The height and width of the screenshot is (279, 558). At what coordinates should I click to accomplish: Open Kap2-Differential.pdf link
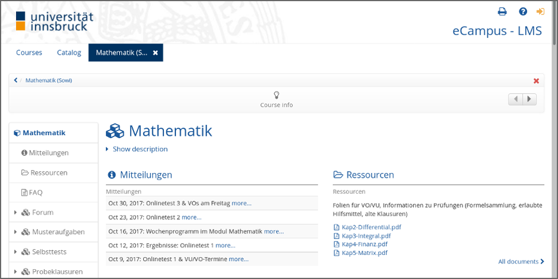[x=372, y=227]
